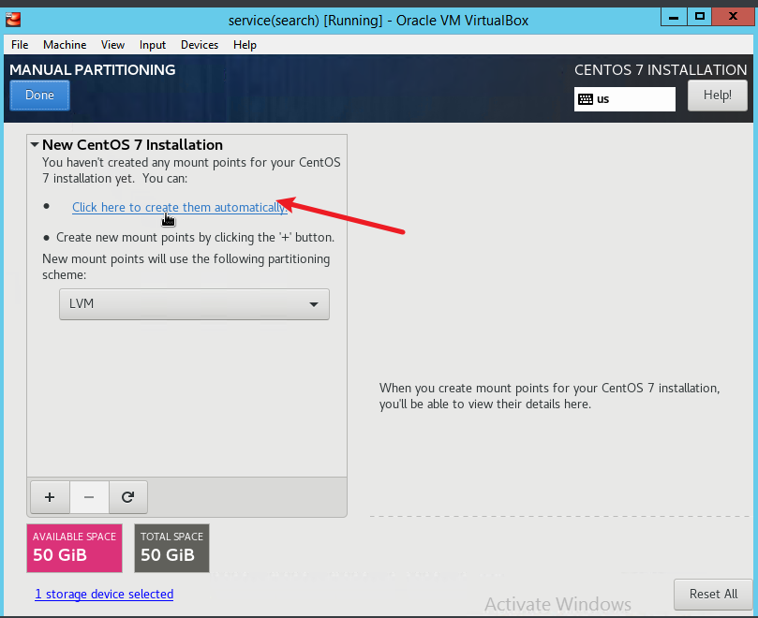The height and width of the screenshot is (618, 758).
Task: Maximize the VirtualBox window
Action: coord(700,17)
